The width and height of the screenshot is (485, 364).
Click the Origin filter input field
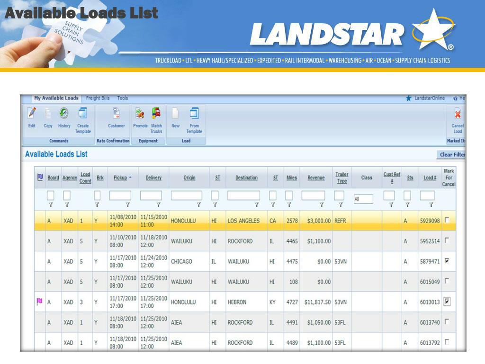coord(186,195)
